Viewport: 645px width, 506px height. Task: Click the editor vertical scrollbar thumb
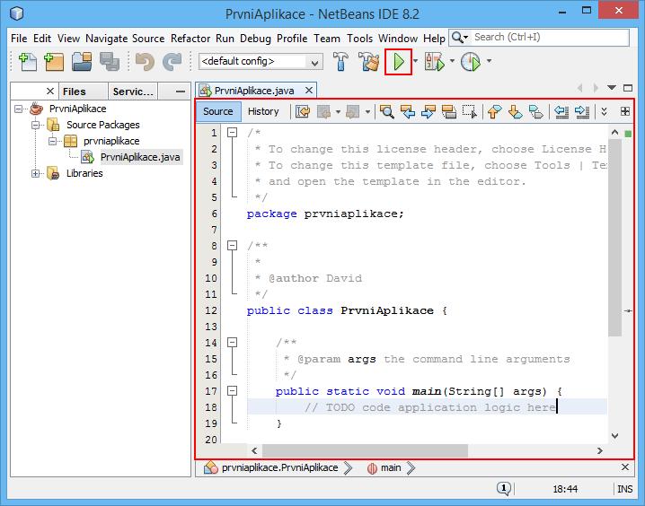[x=614, y=238]
